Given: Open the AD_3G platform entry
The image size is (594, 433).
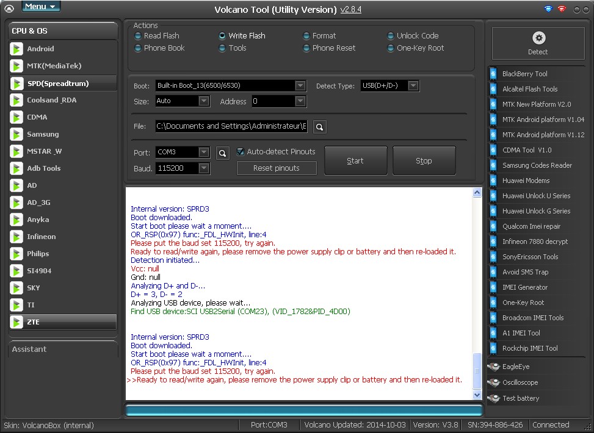Looking at the screenshot, I should [63, 202].
